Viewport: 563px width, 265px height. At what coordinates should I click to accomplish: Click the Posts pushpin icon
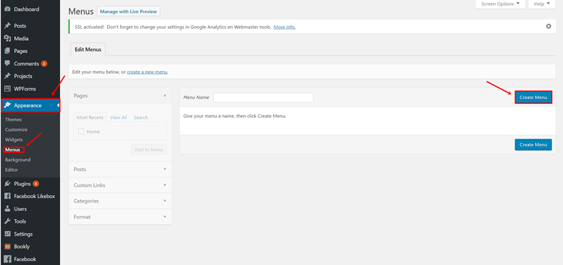click(x=7, y=26)
